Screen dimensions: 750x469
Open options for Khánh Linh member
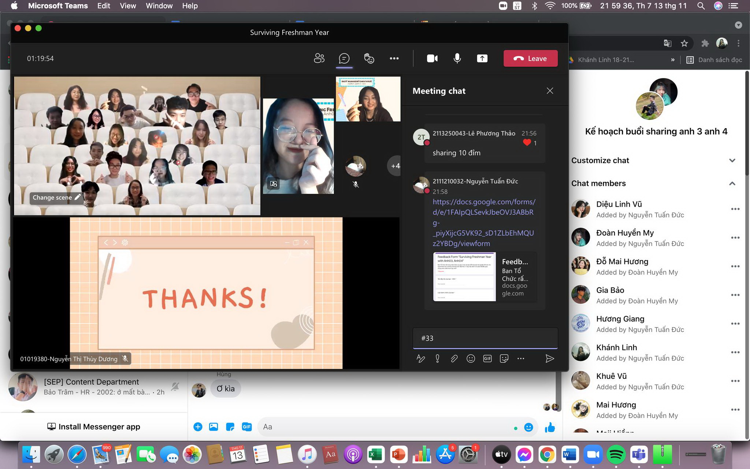pos(735,352)
